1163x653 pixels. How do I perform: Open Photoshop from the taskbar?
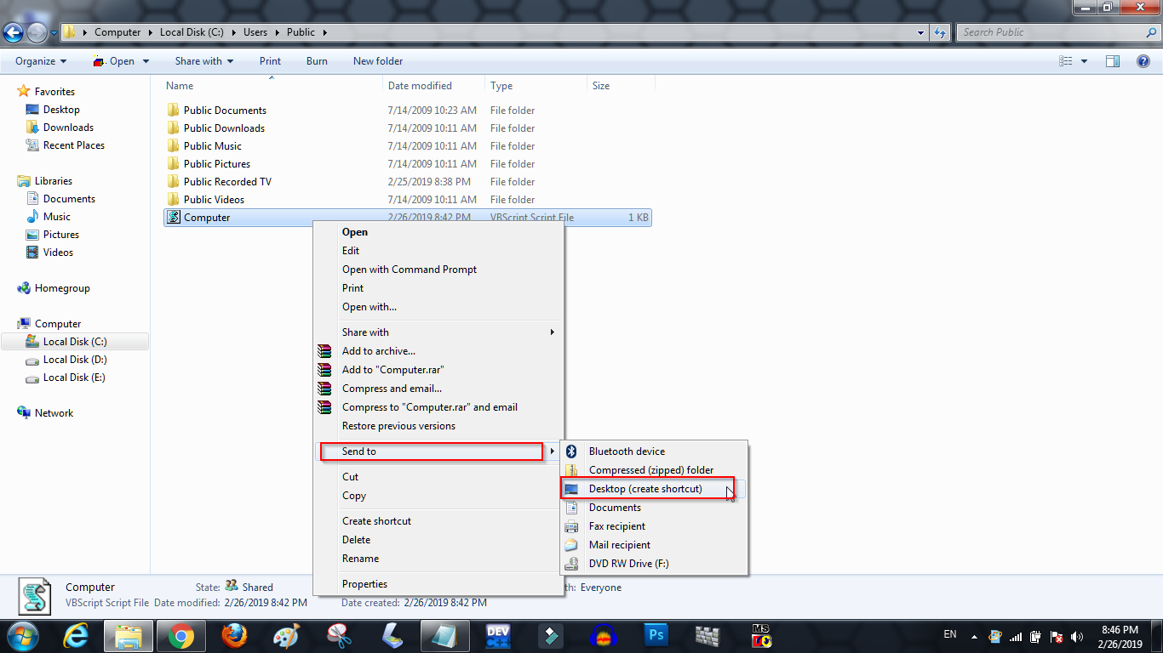(656, 636)
